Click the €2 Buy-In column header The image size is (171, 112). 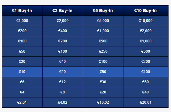click(x=63, y=11)
